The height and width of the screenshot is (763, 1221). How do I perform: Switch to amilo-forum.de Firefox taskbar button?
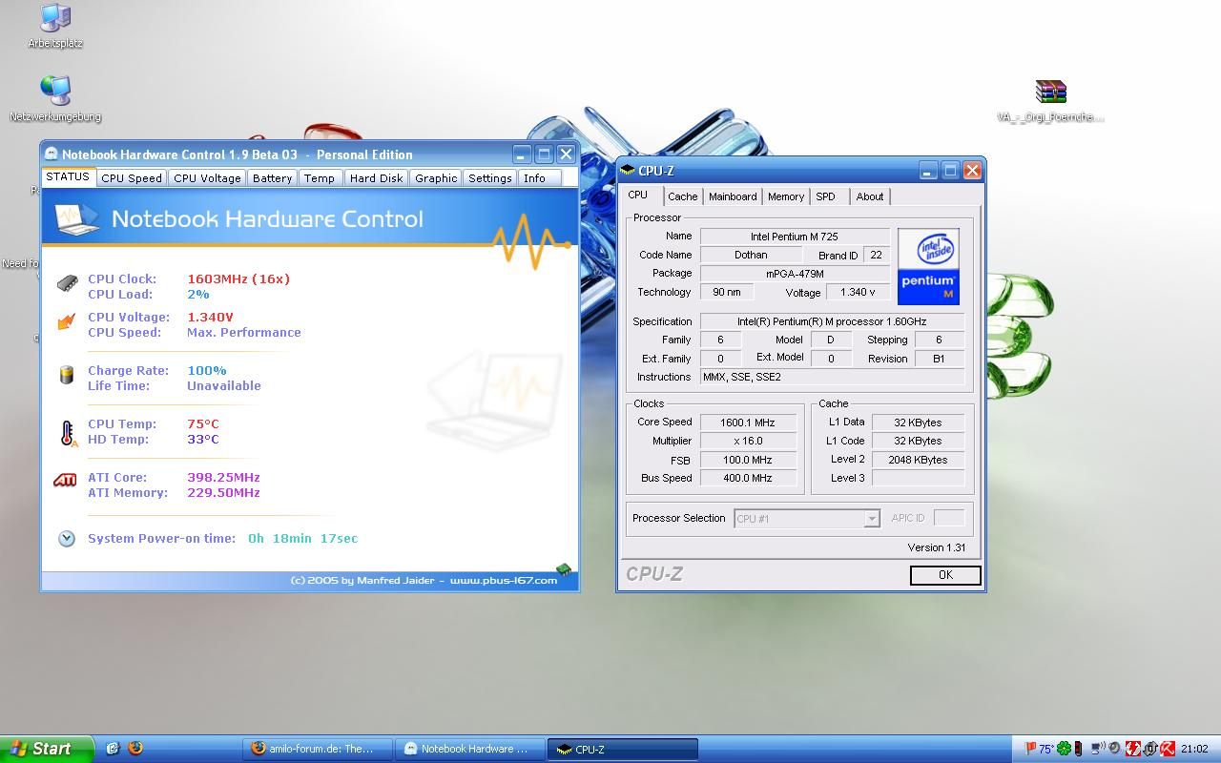click(x=317, y=749)
